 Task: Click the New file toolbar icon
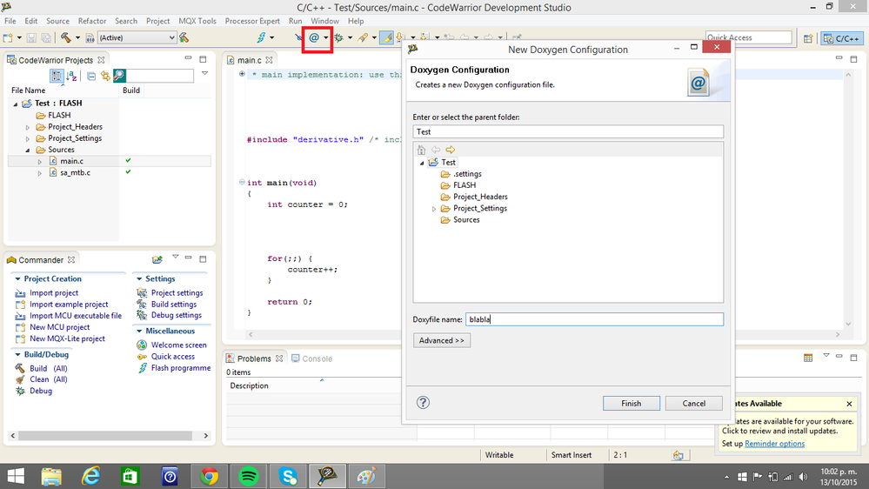[x=8, y=37]
